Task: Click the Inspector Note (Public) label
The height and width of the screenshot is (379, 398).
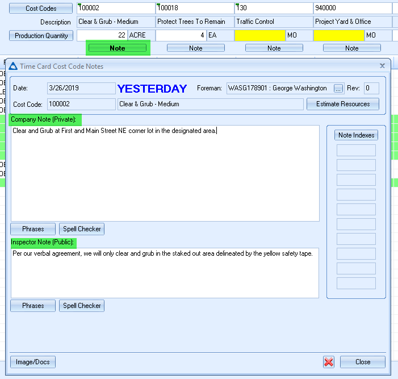Action: [x=42, y=242]
